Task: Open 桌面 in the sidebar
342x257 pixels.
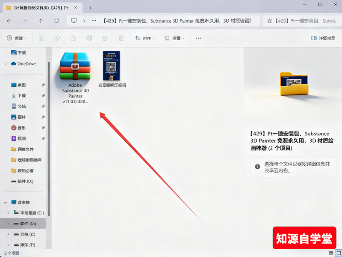Action: (x=21, y=85)
